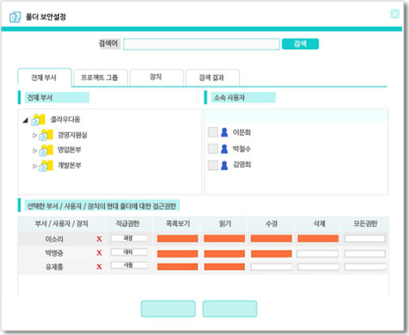Remove the 대리 row with its red X
This screenshot has width=409, height=335.
[100, 253]
